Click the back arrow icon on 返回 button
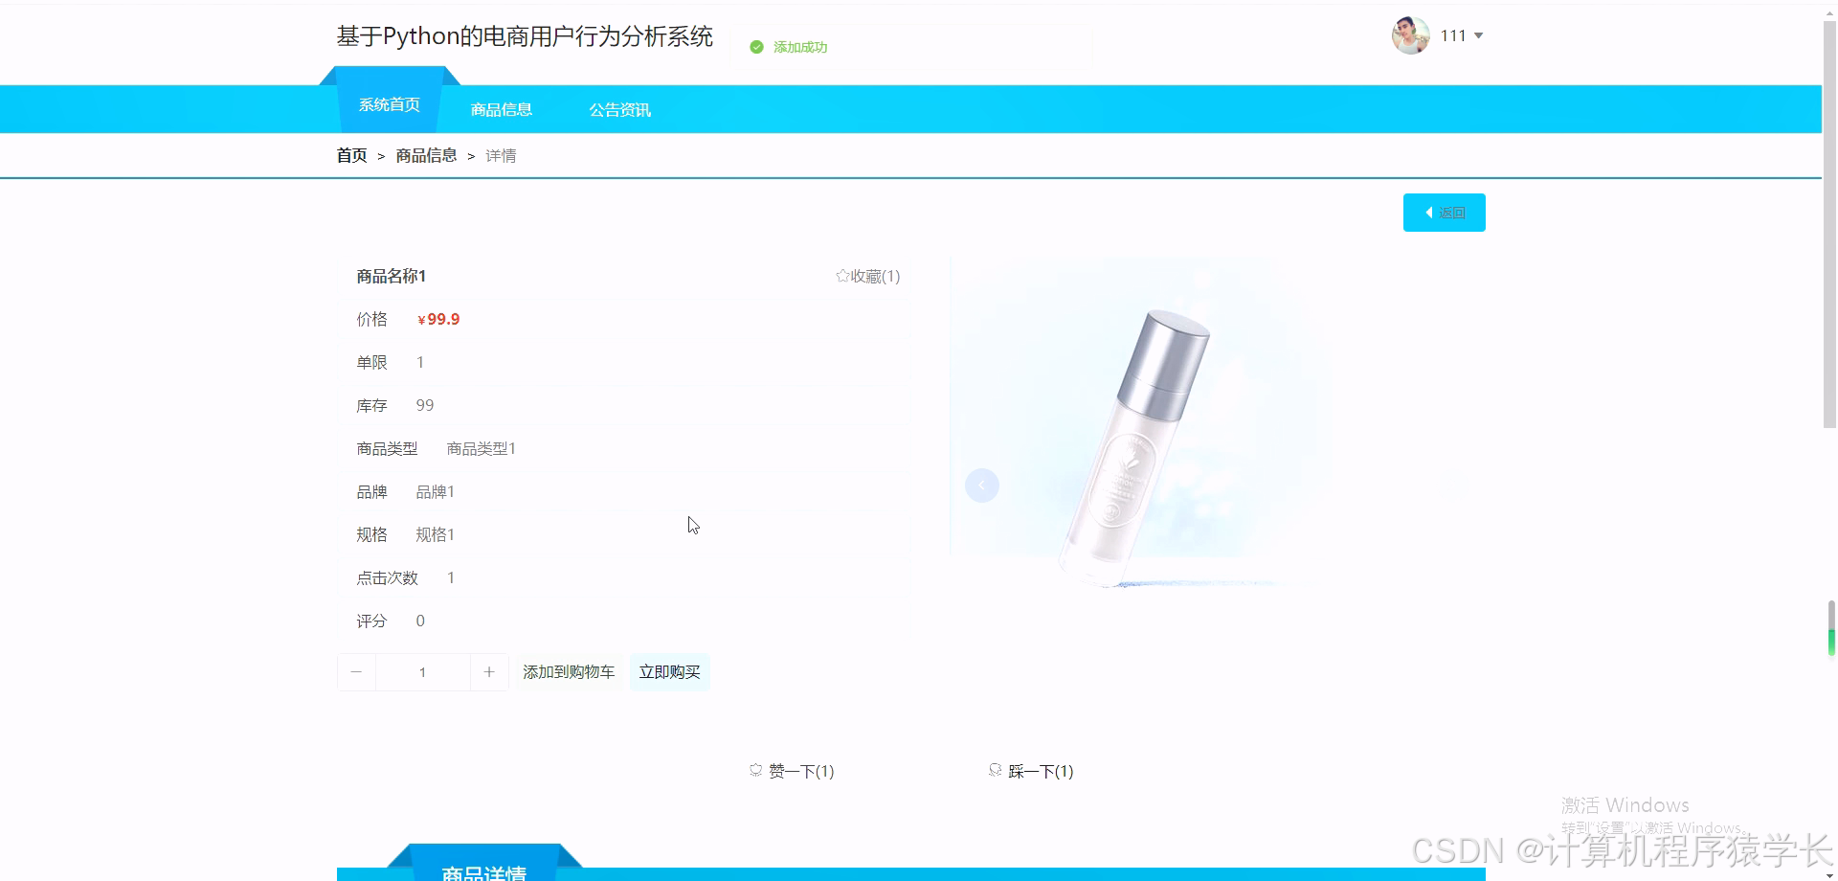Image resolution: width=1838 pixels, height=881 pixels. (1429, 212)
